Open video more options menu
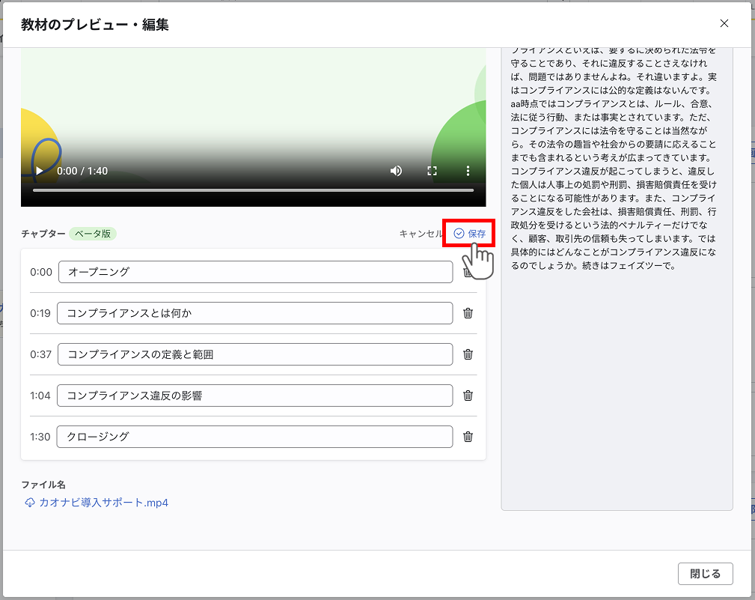Viewport: 755px width, 600px height. (468, 171)
